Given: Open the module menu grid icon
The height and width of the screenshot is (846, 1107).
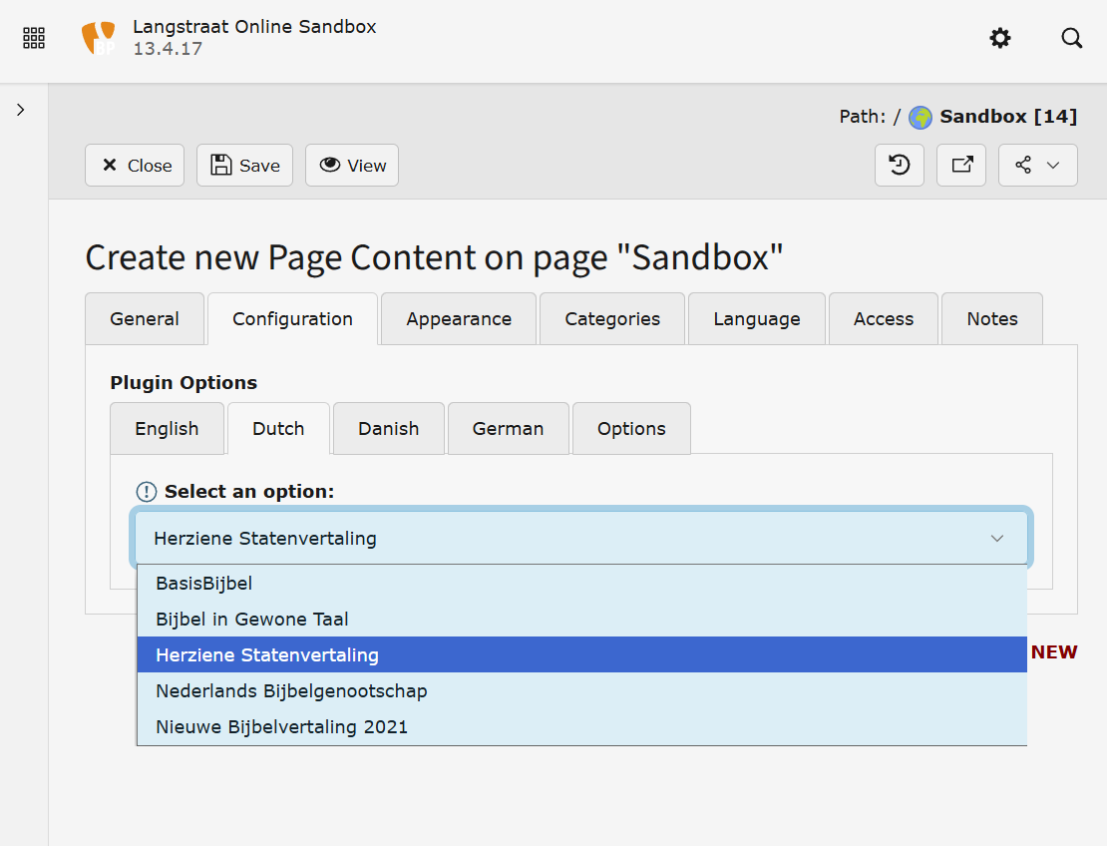Looking at the screenshot, I should 34,39.
